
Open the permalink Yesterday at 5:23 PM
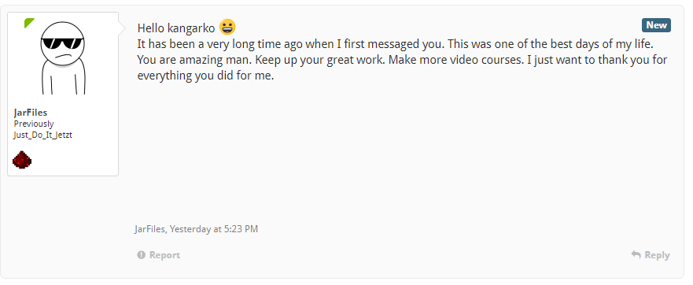(214, 229)
